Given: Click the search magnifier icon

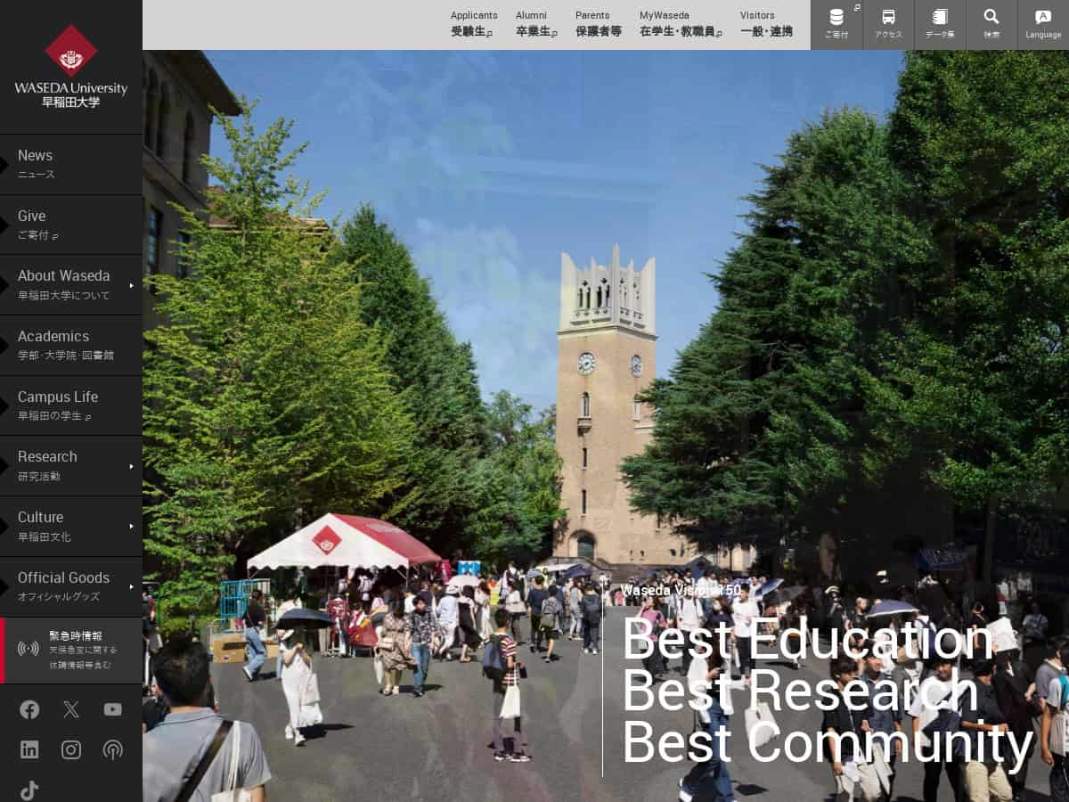Looking at the screenshot, I should (991, 24).
